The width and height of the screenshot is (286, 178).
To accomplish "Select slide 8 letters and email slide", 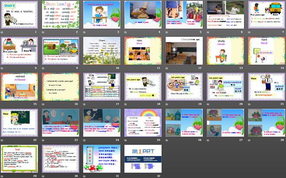I will point(19,51).
